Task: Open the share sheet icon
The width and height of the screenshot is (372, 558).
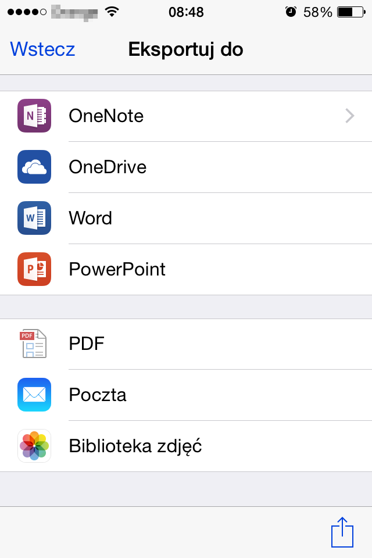Action: (342, 532)
